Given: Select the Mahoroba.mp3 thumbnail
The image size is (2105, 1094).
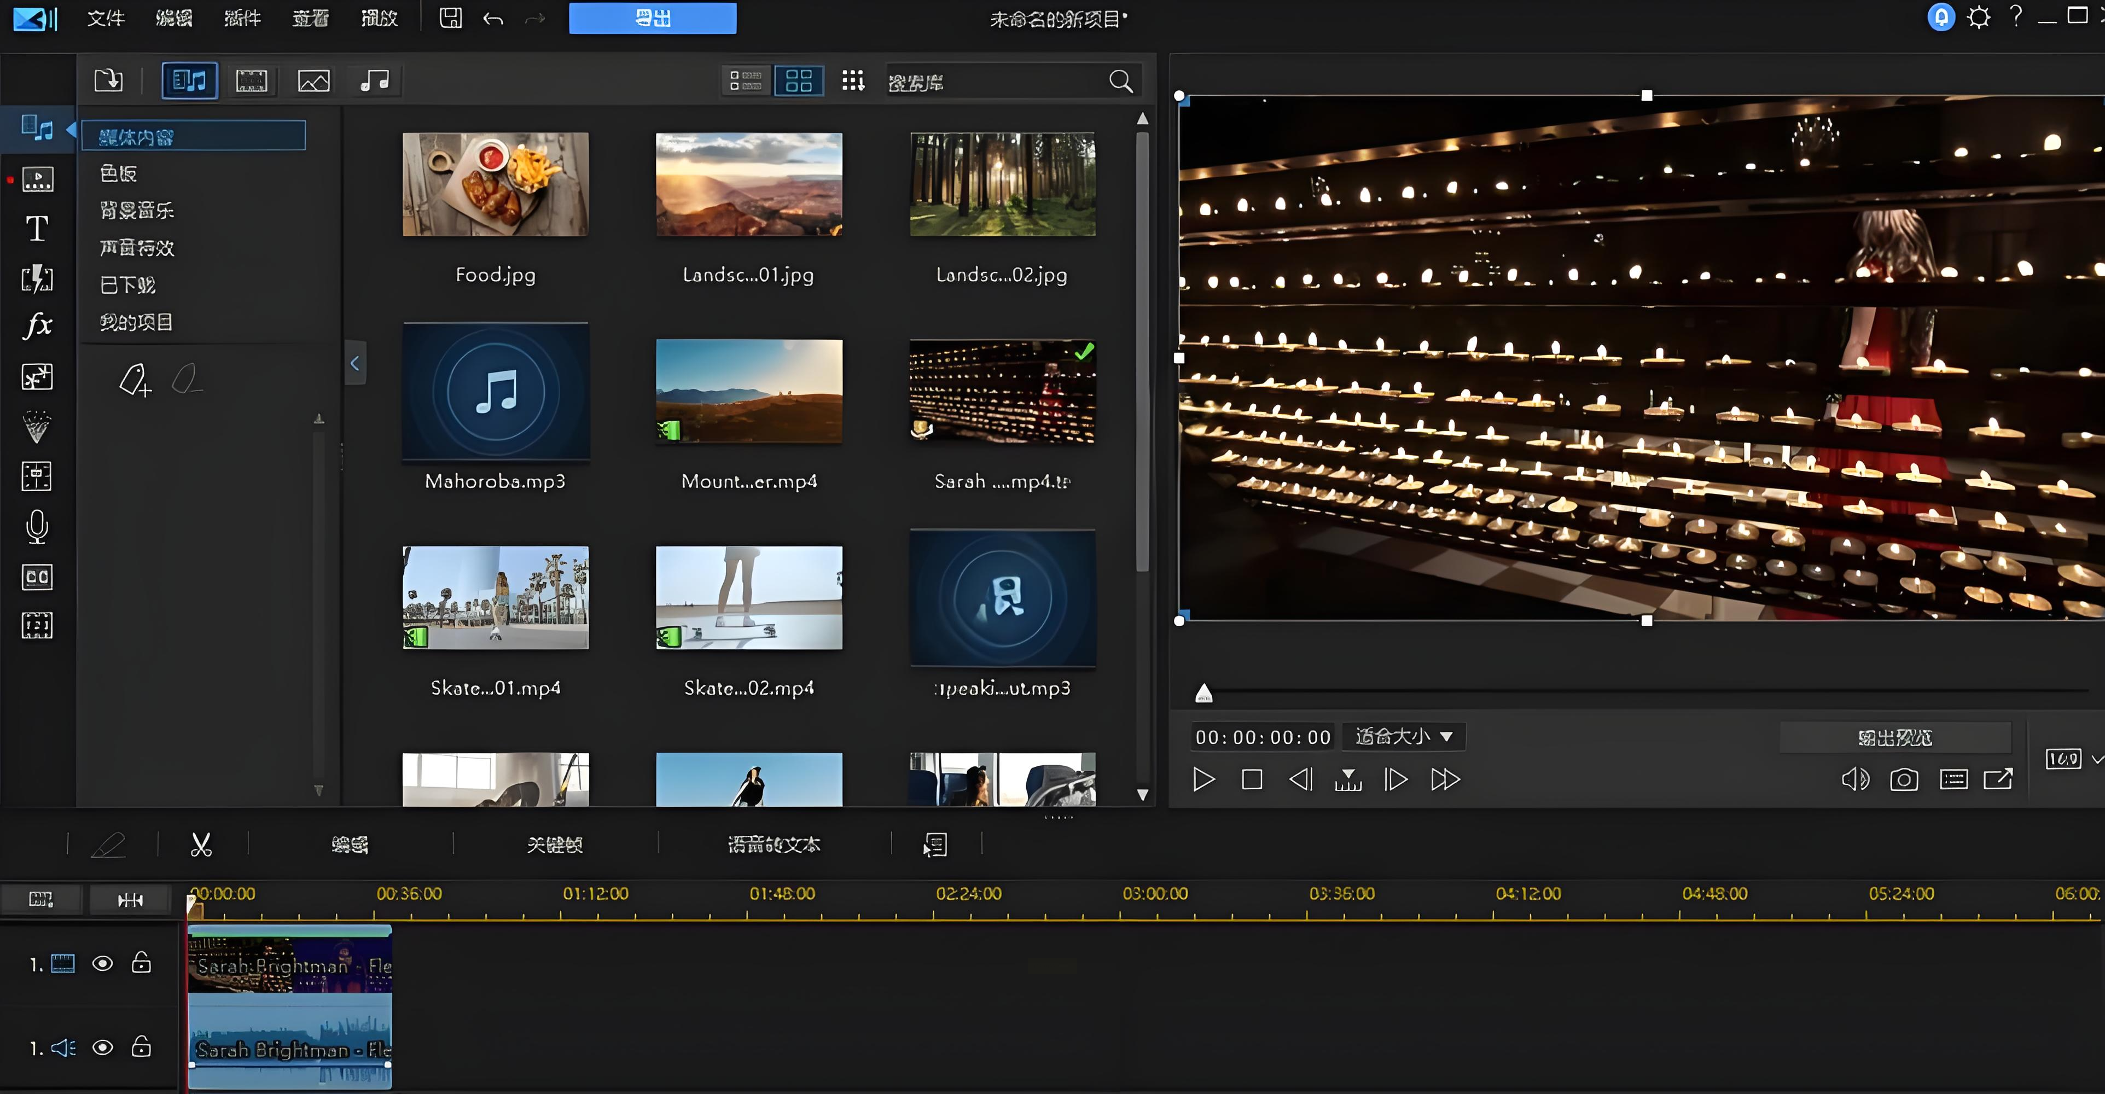Looking at the screenshot, I should [x=495, y=391].
